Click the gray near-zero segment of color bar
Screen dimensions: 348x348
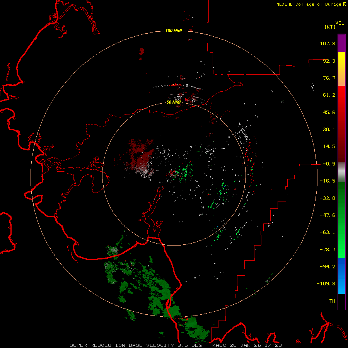pos(341,172)
